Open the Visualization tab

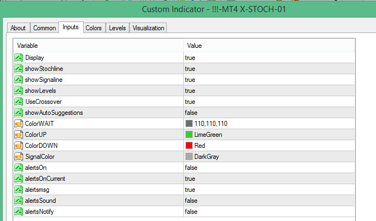[x=148, y=28]
